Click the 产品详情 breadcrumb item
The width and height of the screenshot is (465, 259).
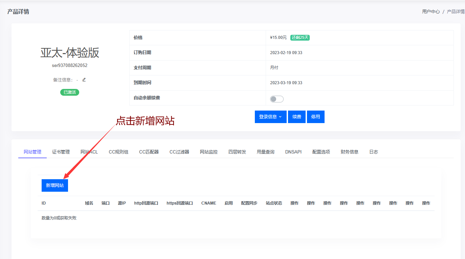click(x=456, y=11)
